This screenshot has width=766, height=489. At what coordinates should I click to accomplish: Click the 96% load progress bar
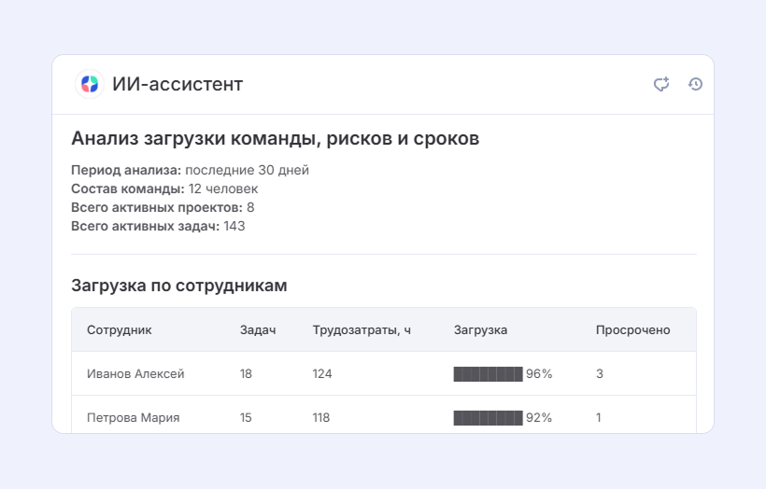click(488, 374)
